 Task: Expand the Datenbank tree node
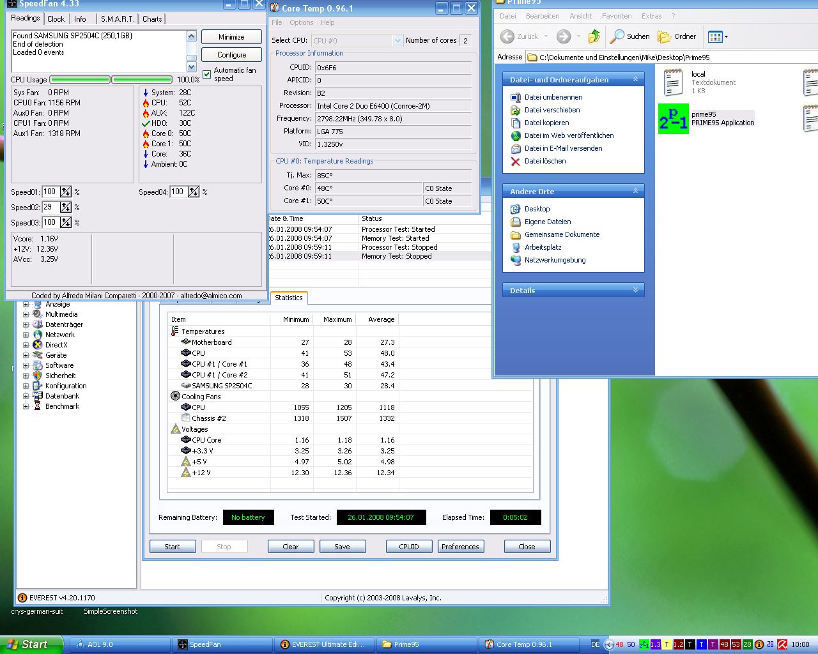click(26, 396)
